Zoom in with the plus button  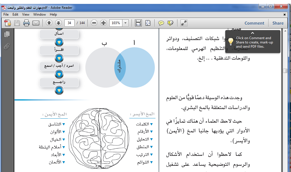pyautogui.click(x=103, y=23)
